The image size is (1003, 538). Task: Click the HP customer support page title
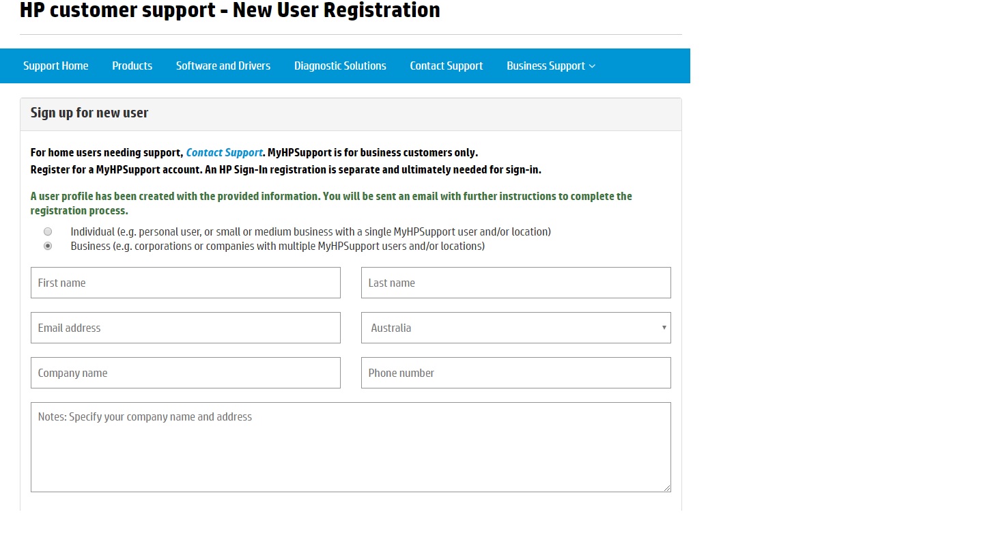(x=229, y=10)
